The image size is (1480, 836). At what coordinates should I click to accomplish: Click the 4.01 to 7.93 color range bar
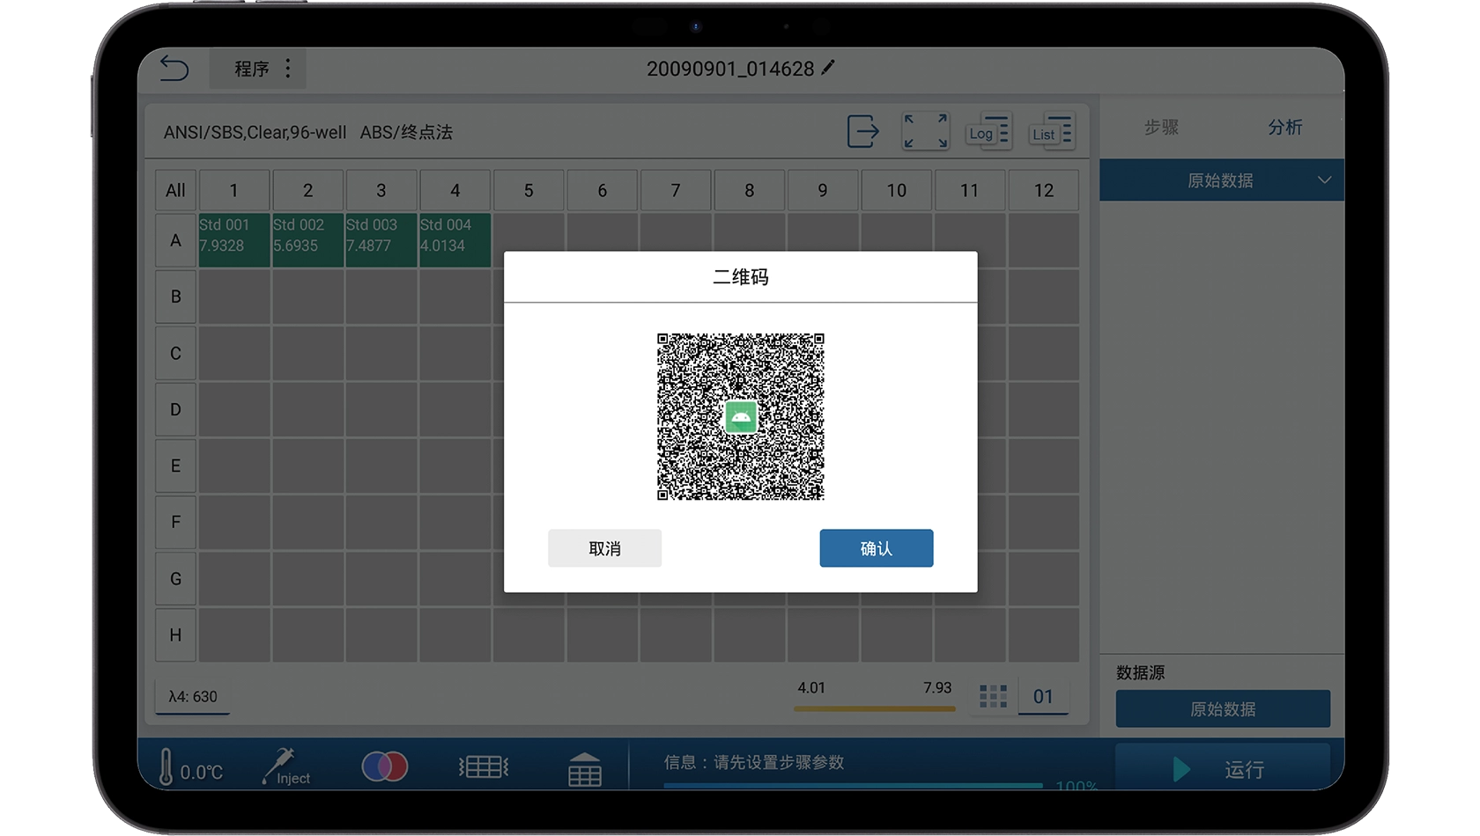874,708
